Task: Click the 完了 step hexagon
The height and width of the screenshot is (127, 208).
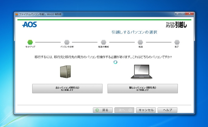Action: 177,42
